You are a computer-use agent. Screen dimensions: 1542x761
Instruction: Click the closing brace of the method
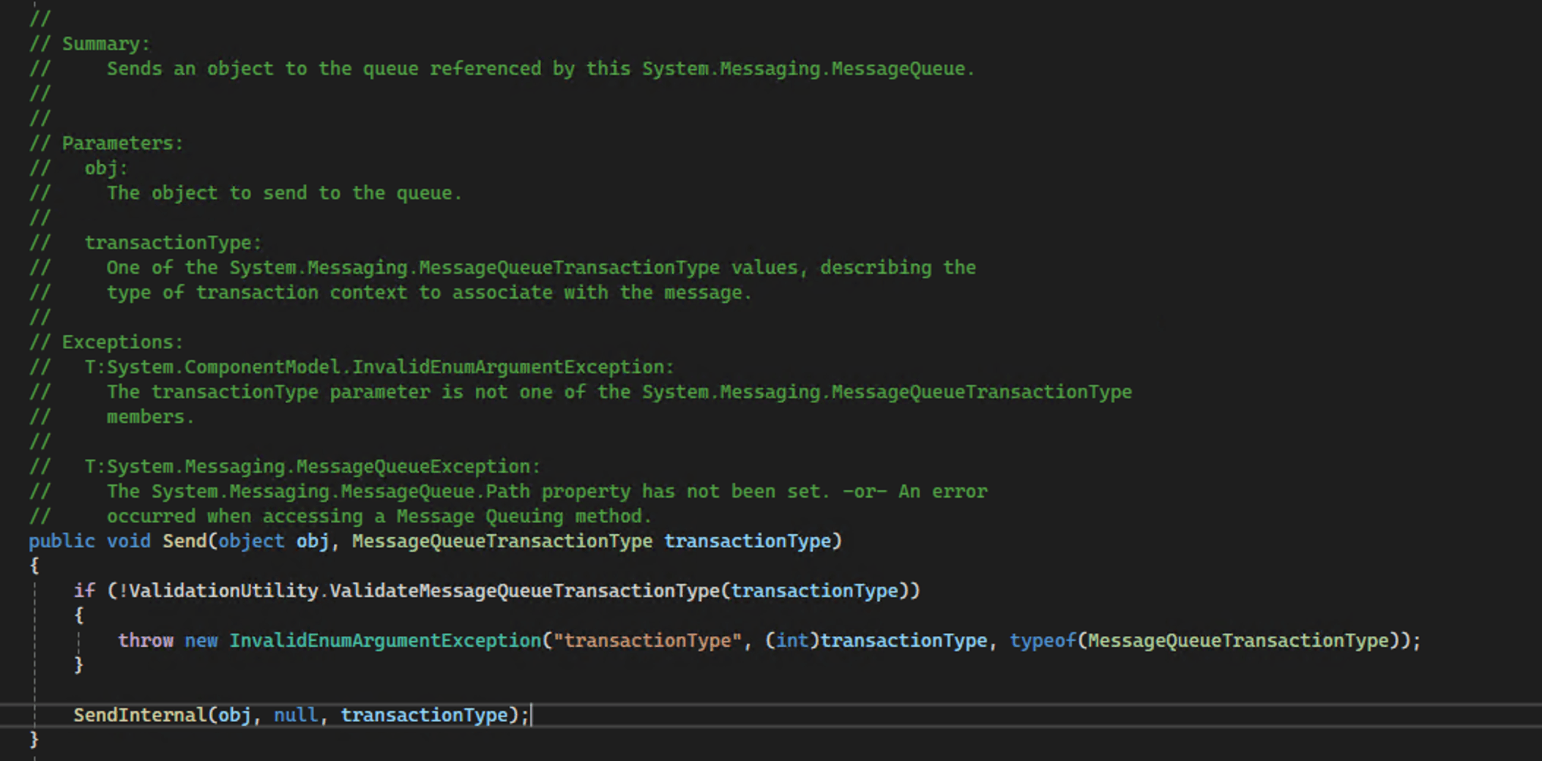tap(32, 739)
